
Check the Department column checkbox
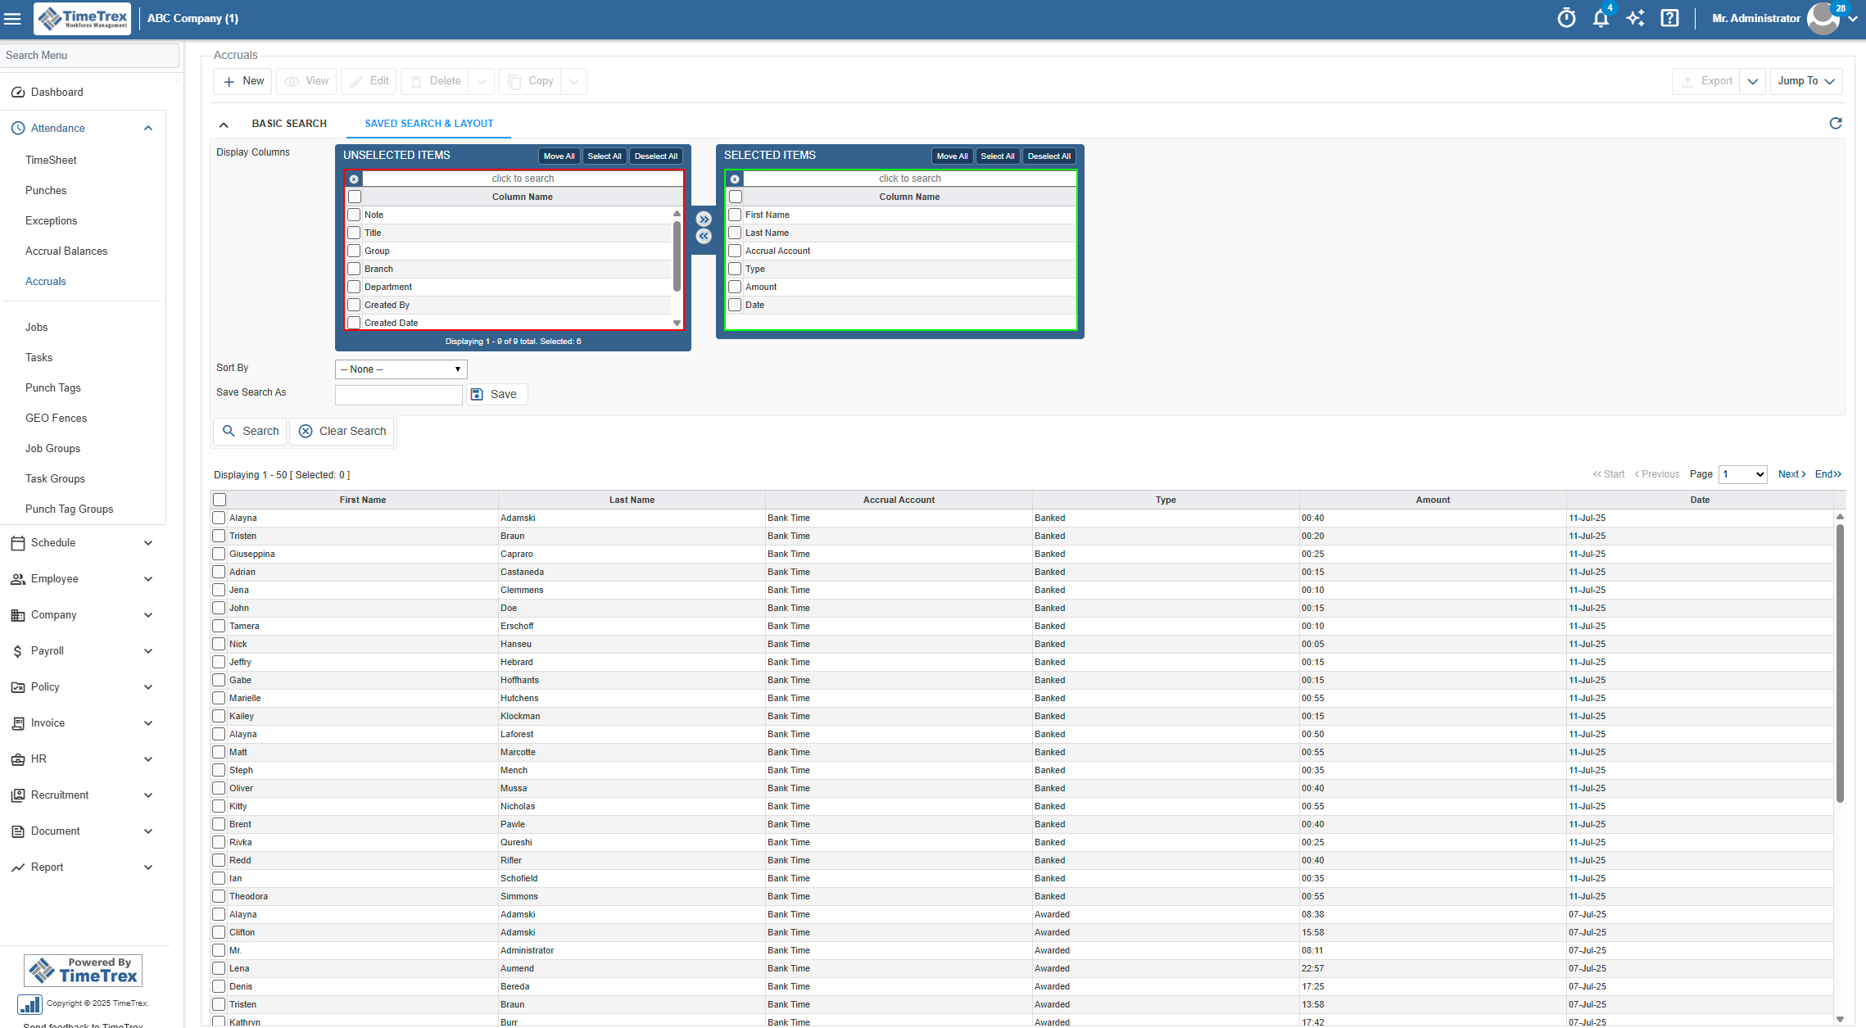pyautogui.click(x=354, y=287)
